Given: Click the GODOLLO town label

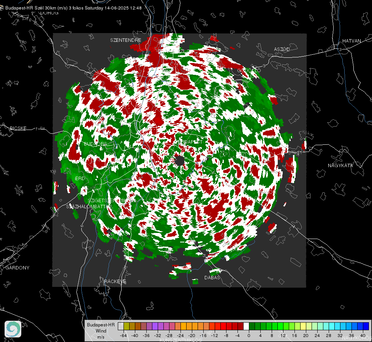Looking at the screenshot, I should 249,70.
